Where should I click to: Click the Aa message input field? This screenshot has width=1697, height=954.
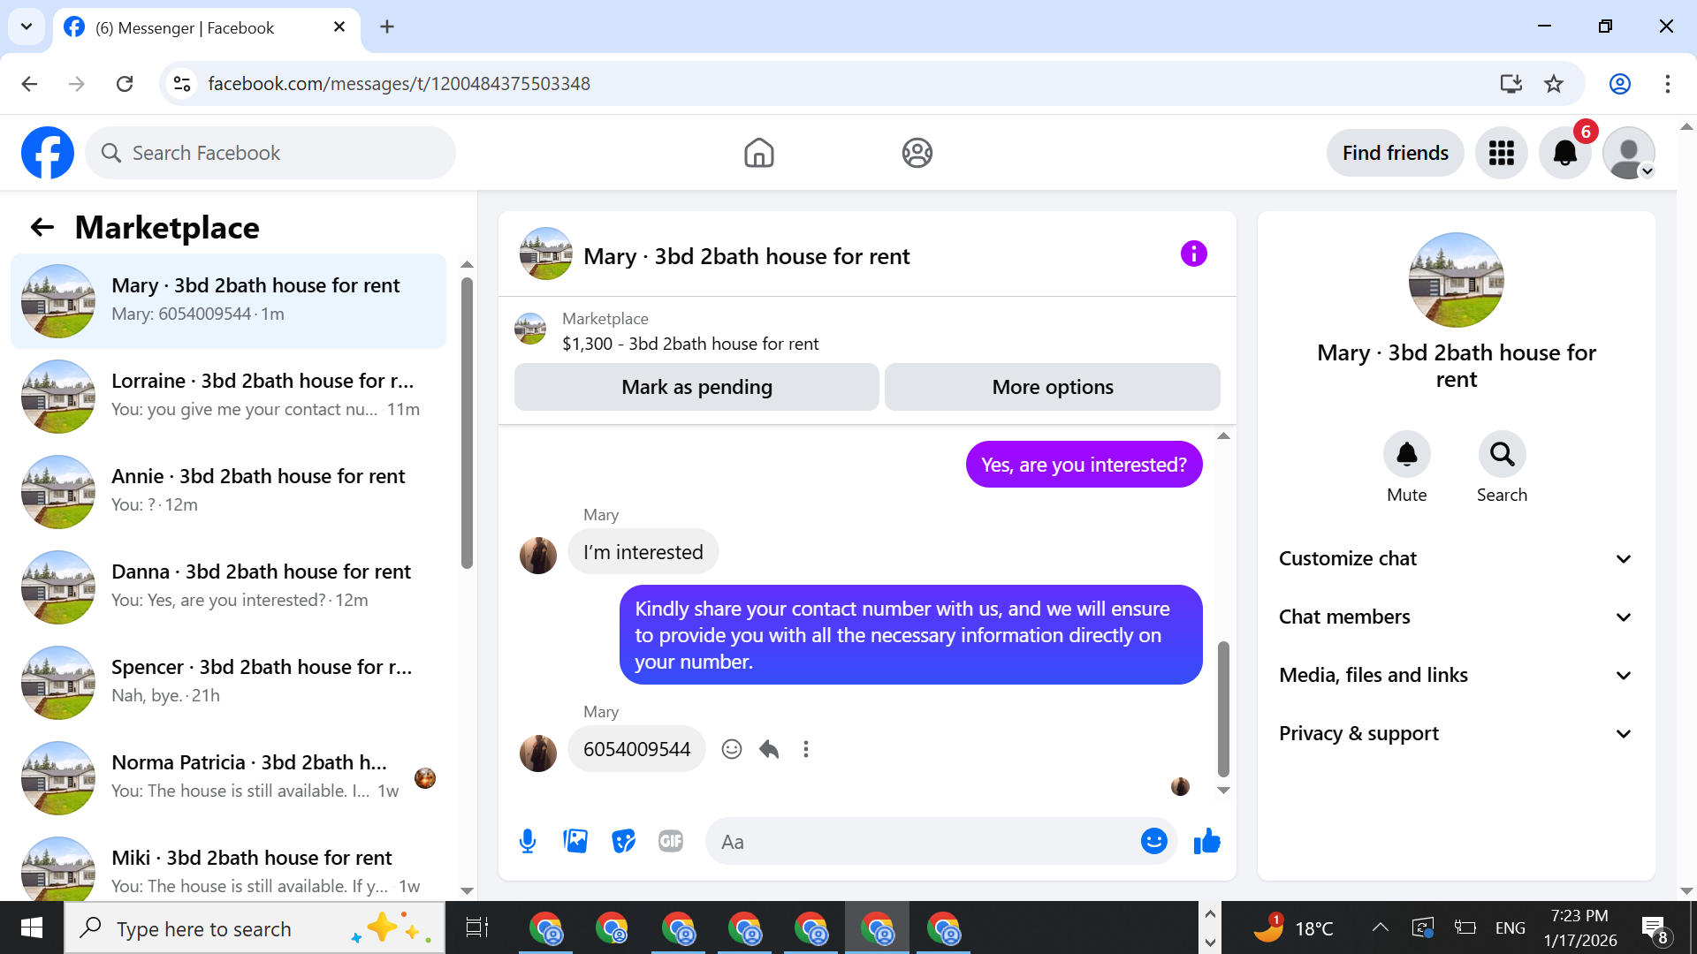tap(919, 841)
